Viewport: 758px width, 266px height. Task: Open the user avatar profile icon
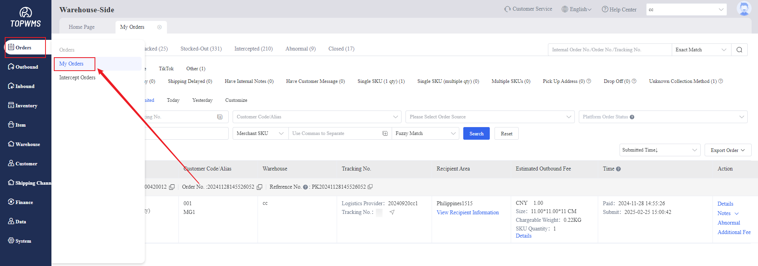click(743, 9)
